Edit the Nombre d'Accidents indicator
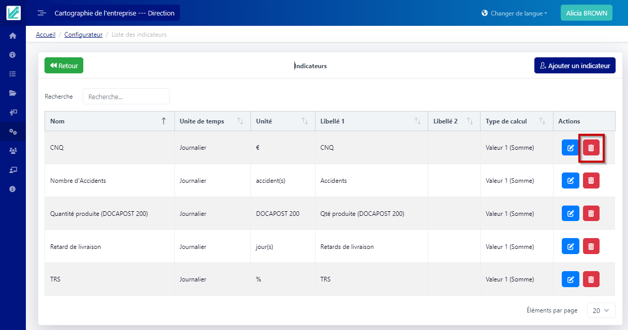 click(x=570, y=181)
